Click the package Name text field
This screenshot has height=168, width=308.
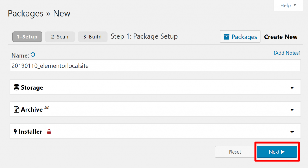[155, 65]
